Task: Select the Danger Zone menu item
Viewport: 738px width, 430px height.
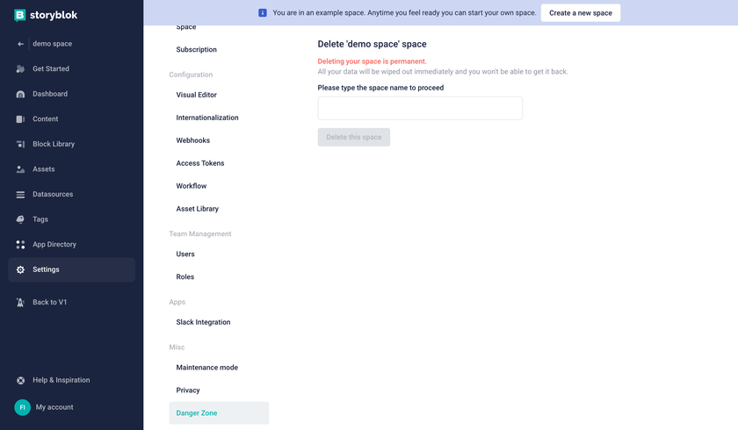Action: 219,412
